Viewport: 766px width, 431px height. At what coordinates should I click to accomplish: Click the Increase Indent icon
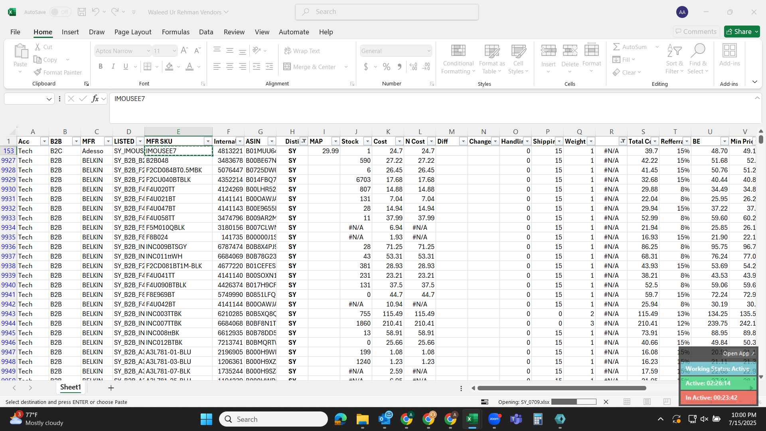[269, 67]
